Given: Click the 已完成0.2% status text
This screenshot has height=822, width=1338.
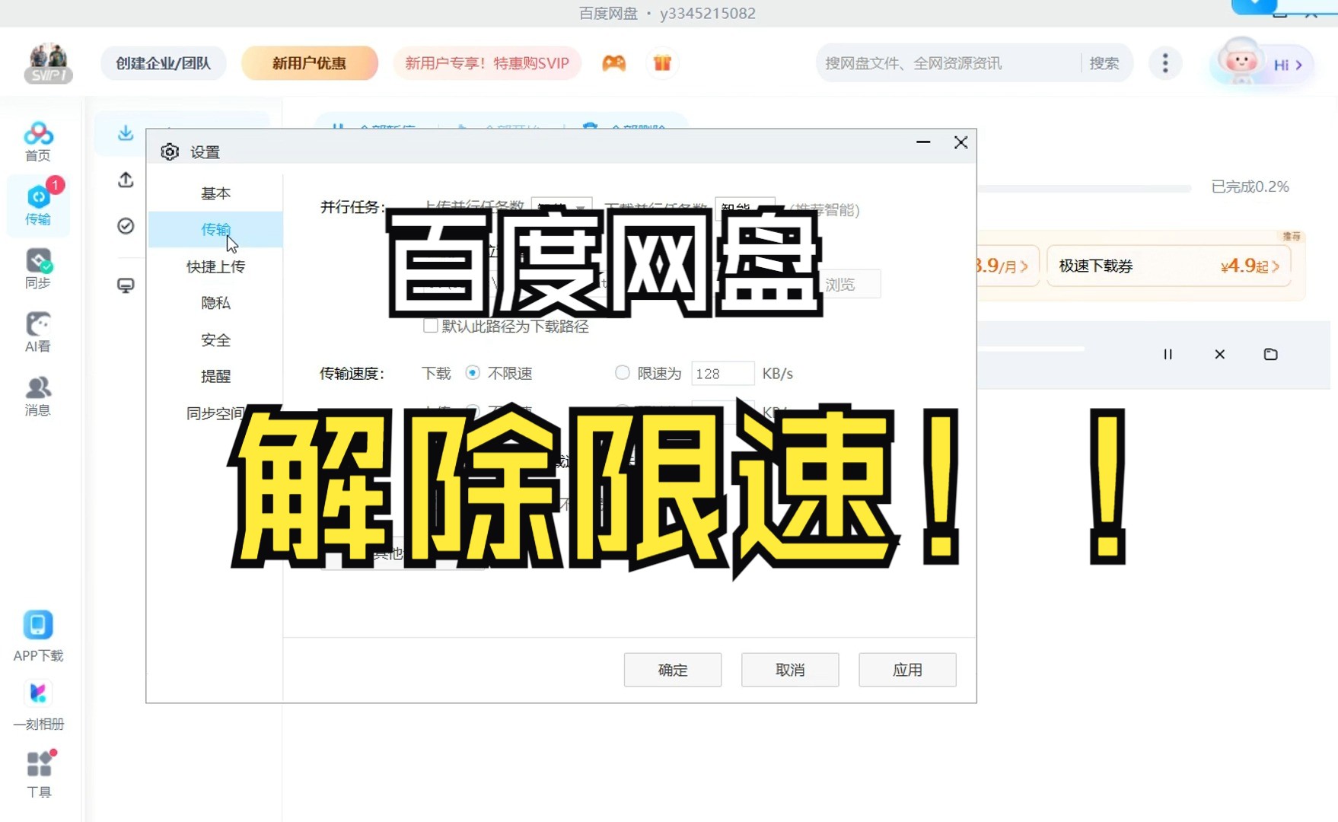Looking at the screenshot, I should point(1250,186).
